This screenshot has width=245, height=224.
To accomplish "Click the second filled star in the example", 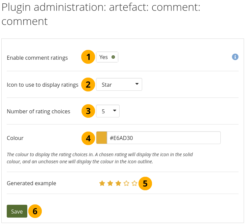I will (x=110, y=183).
